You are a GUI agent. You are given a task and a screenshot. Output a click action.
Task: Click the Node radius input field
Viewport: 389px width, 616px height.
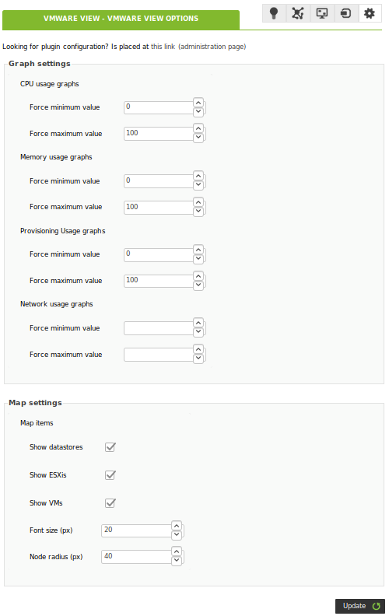coord(136,557)
